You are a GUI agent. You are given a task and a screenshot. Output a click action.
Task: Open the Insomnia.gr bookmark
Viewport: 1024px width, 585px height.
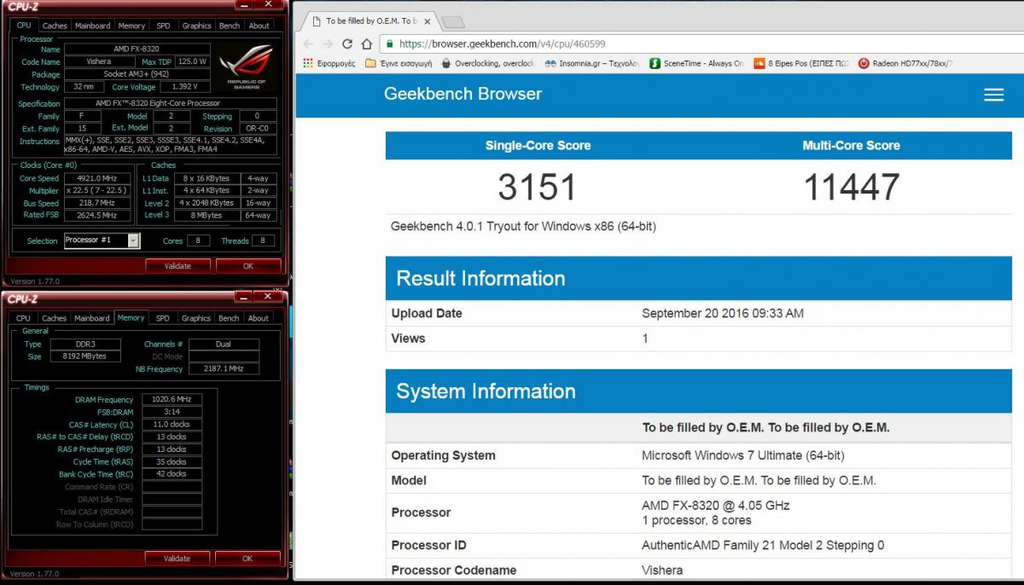[x=592, y=63]
